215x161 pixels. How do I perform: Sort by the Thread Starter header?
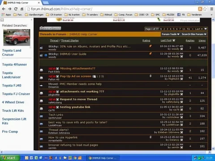tap(70, 41)
